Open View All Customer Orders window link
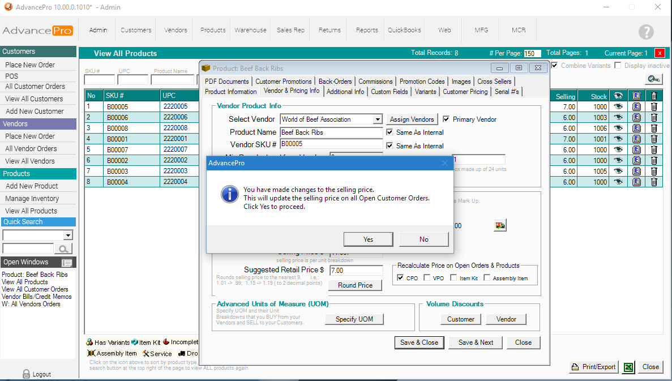Screen dimensions: 672x381 tap(35, 289)
